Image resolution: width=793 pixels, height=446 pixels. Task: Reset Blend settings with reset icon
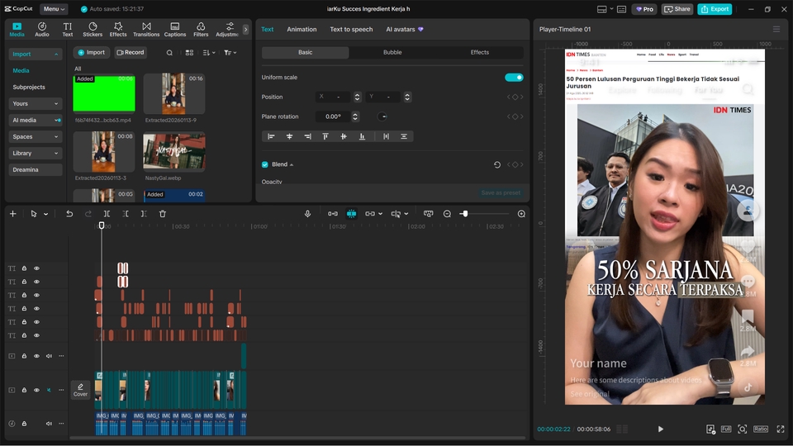tap(497, 165)
